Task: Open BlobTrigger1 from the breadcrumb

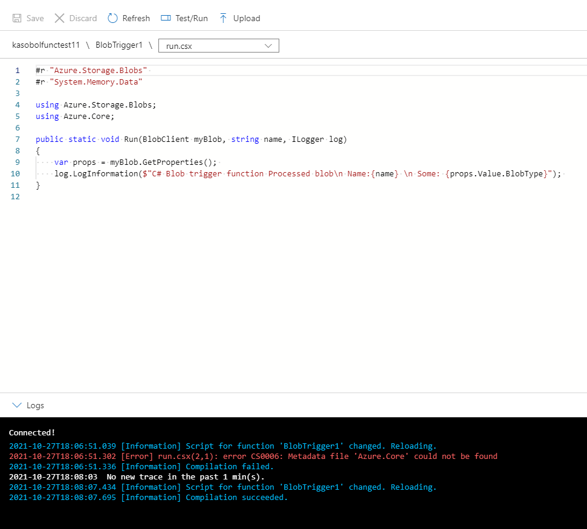Action: pyautogui.click(x=117, y=45)
